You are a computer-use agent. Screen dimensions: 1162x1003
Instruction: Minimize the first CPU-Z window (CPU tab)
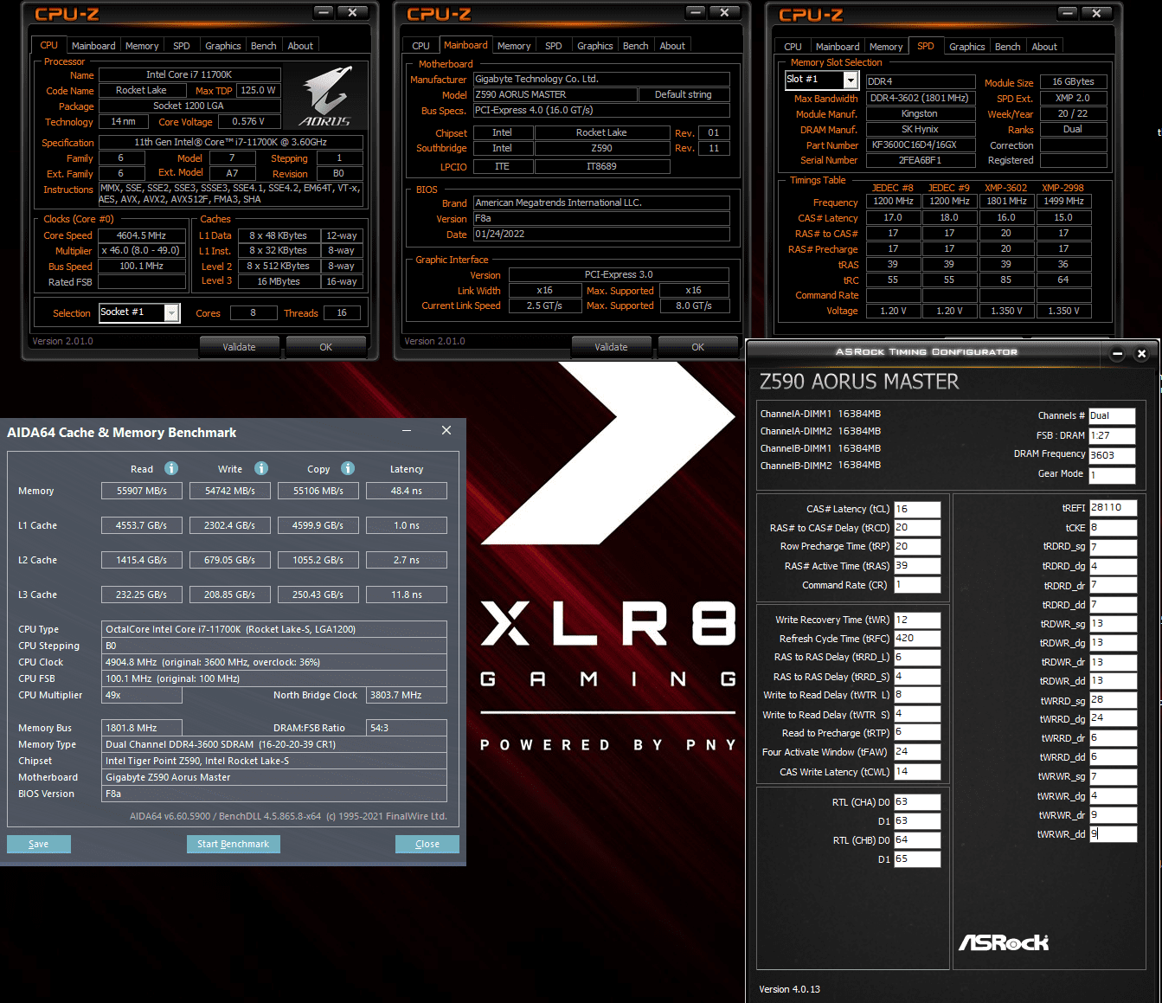pos(324,12)
